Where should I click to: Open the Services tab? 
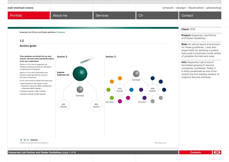click(x=115, y=15)
